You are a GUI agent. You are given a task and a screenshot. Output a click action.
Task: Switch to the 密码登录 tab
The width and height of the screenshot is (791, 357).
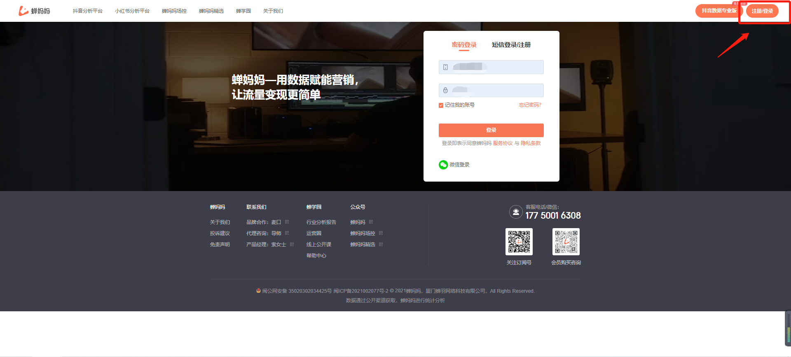tap(464, 45)
